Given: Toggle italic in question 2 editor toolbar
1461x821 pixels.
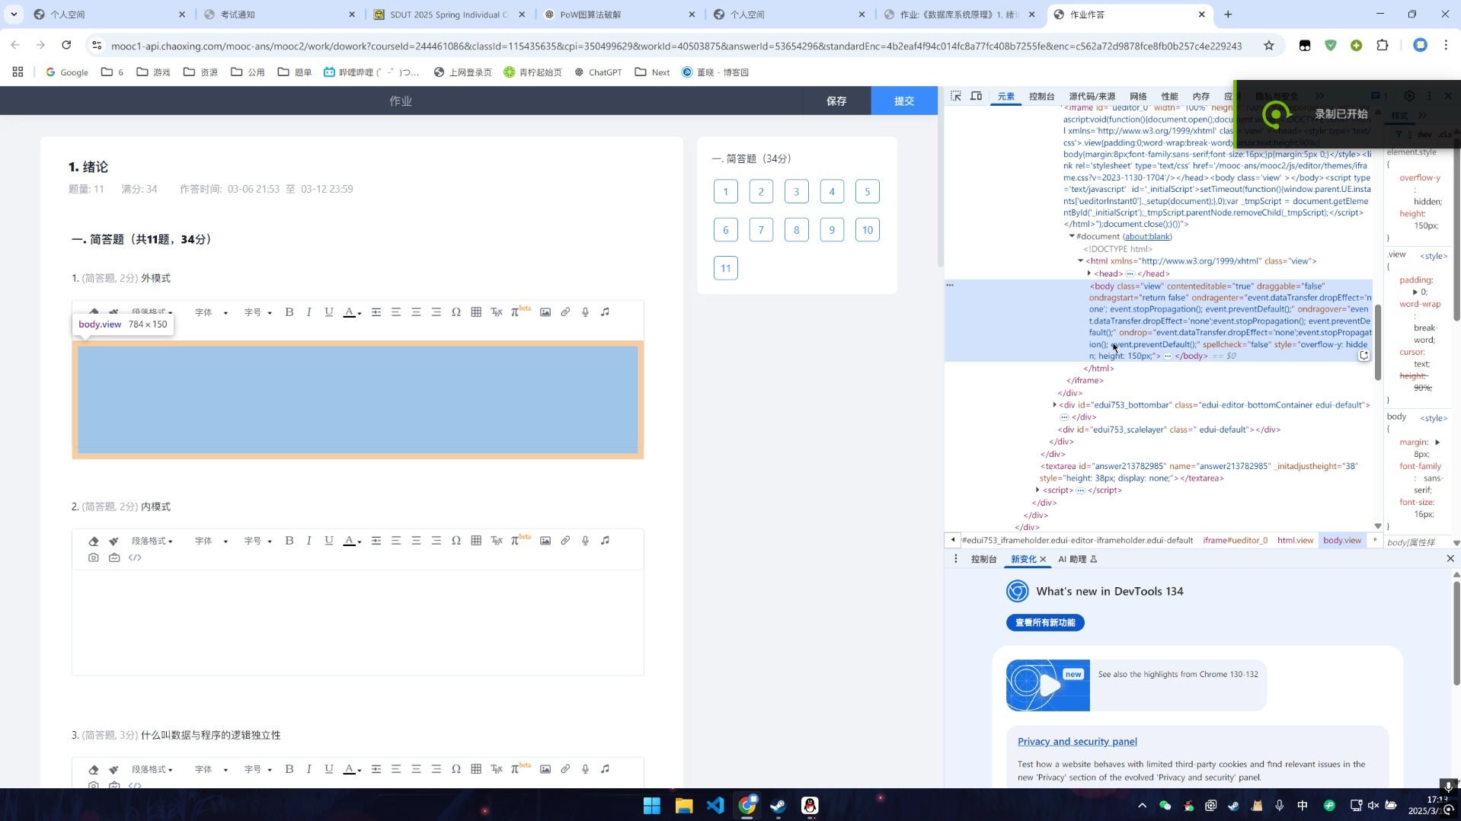Looking at the screenshot, I should pos(309,541).
